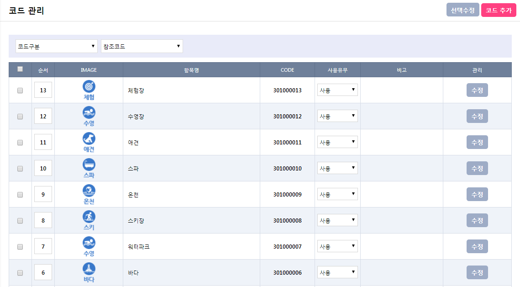Screen dimensions: 520x287
Task: Click the CODE column header
Action: click(287, 70)
